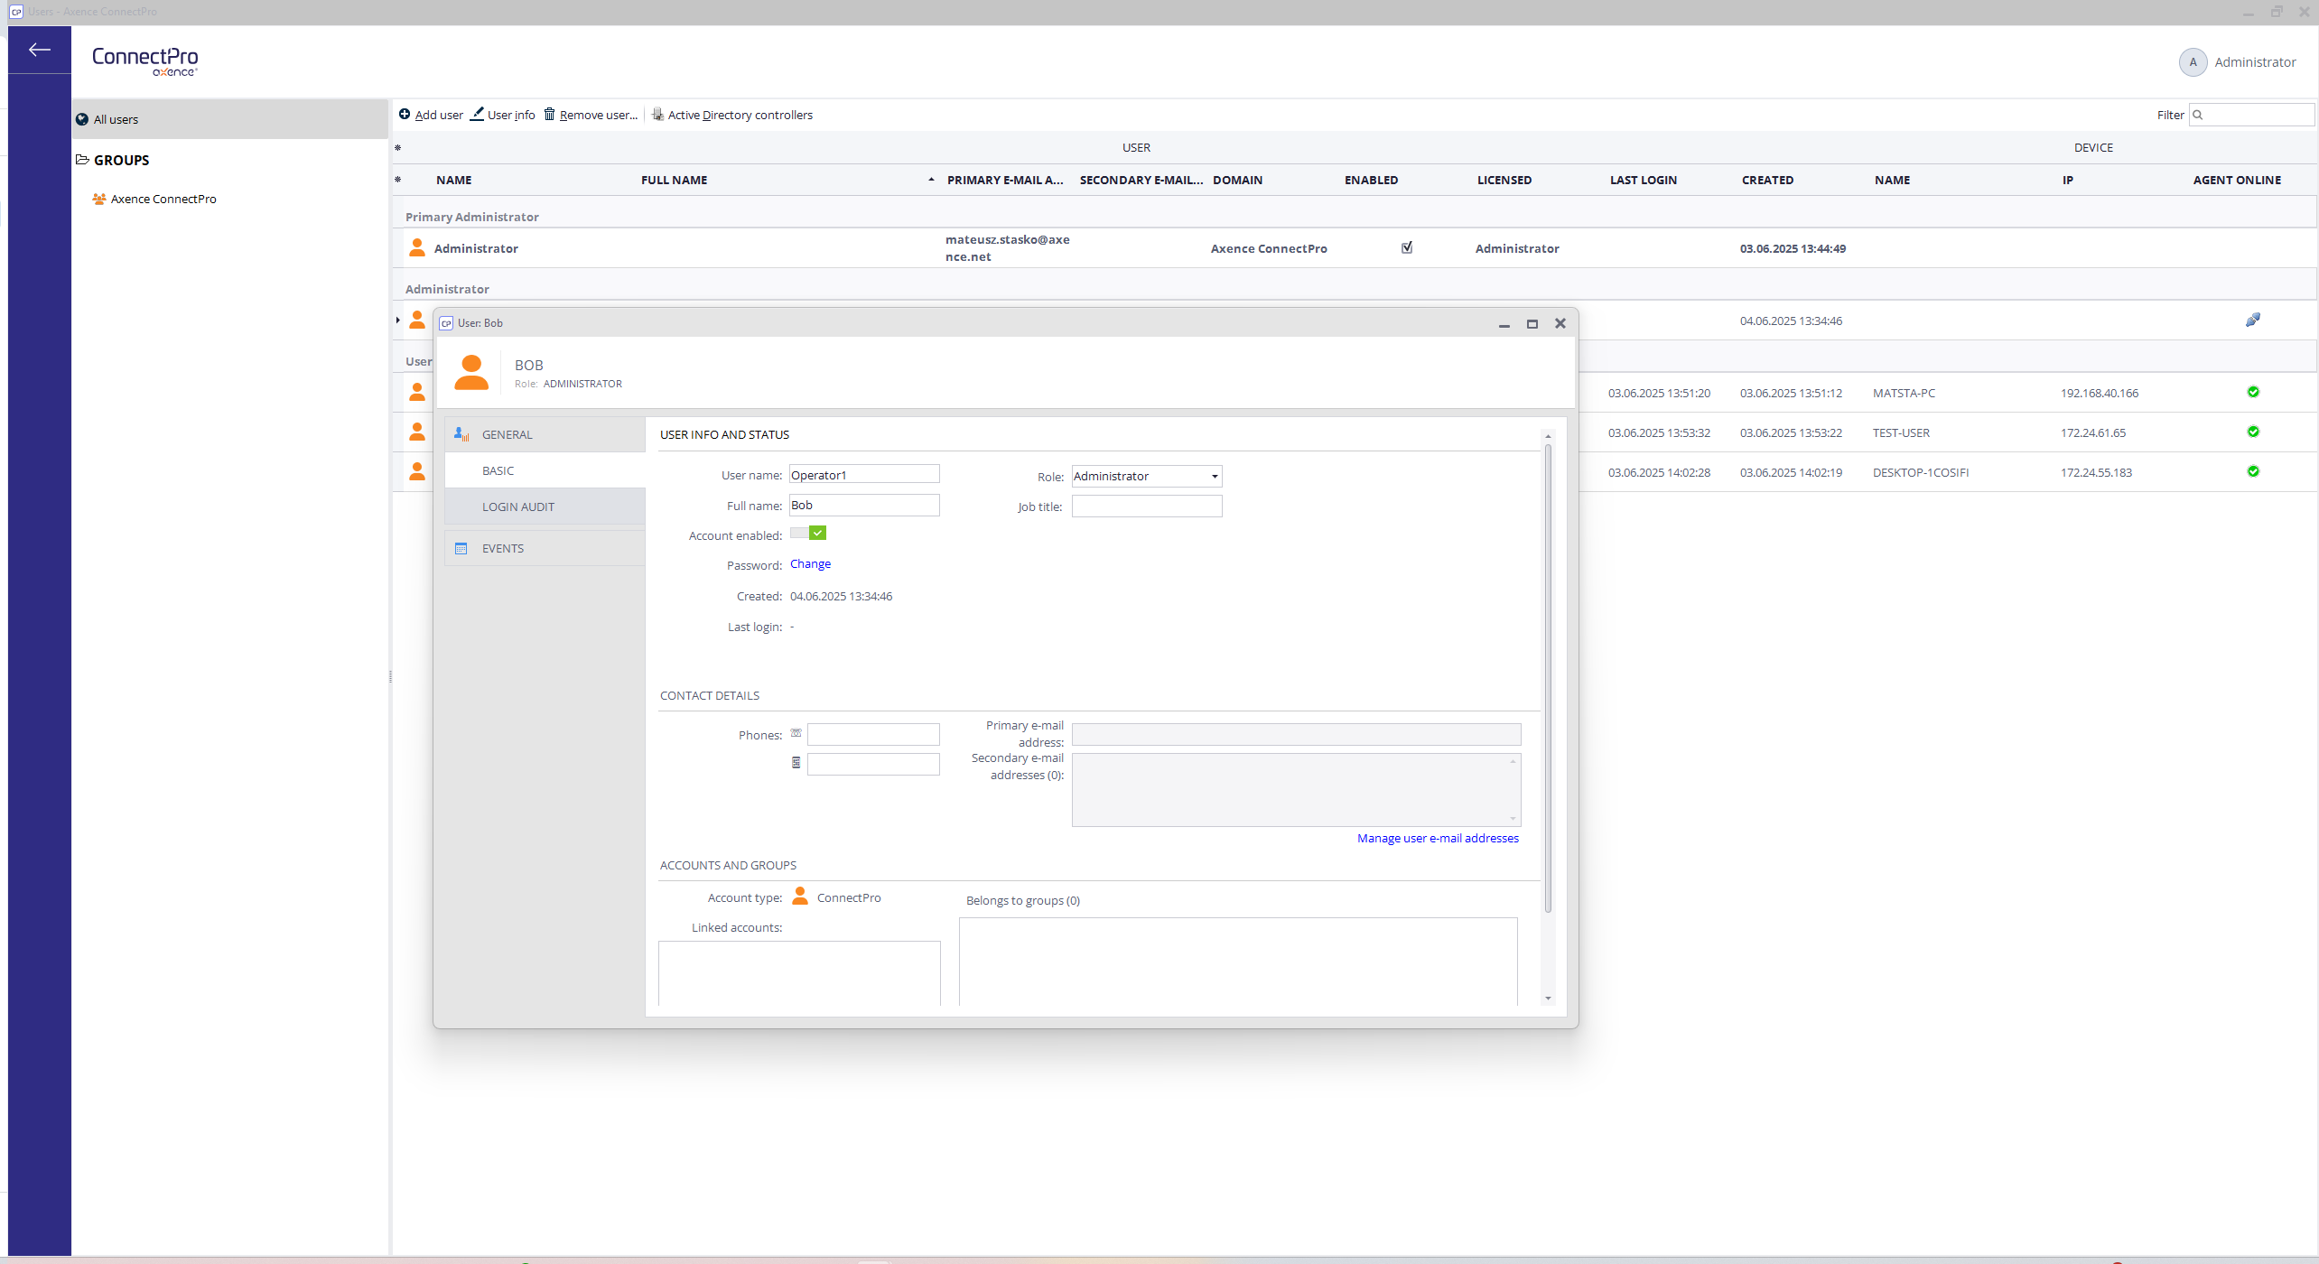Click the Remove user trash icon
The width and height of the screenshot is (2319, 1264).
(x=549, y=114)
